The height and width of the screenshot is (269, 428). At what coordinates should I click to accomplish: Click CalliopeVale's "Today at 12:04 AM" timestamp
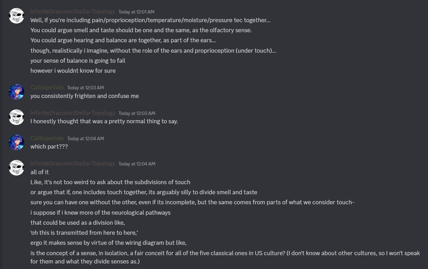86,138
